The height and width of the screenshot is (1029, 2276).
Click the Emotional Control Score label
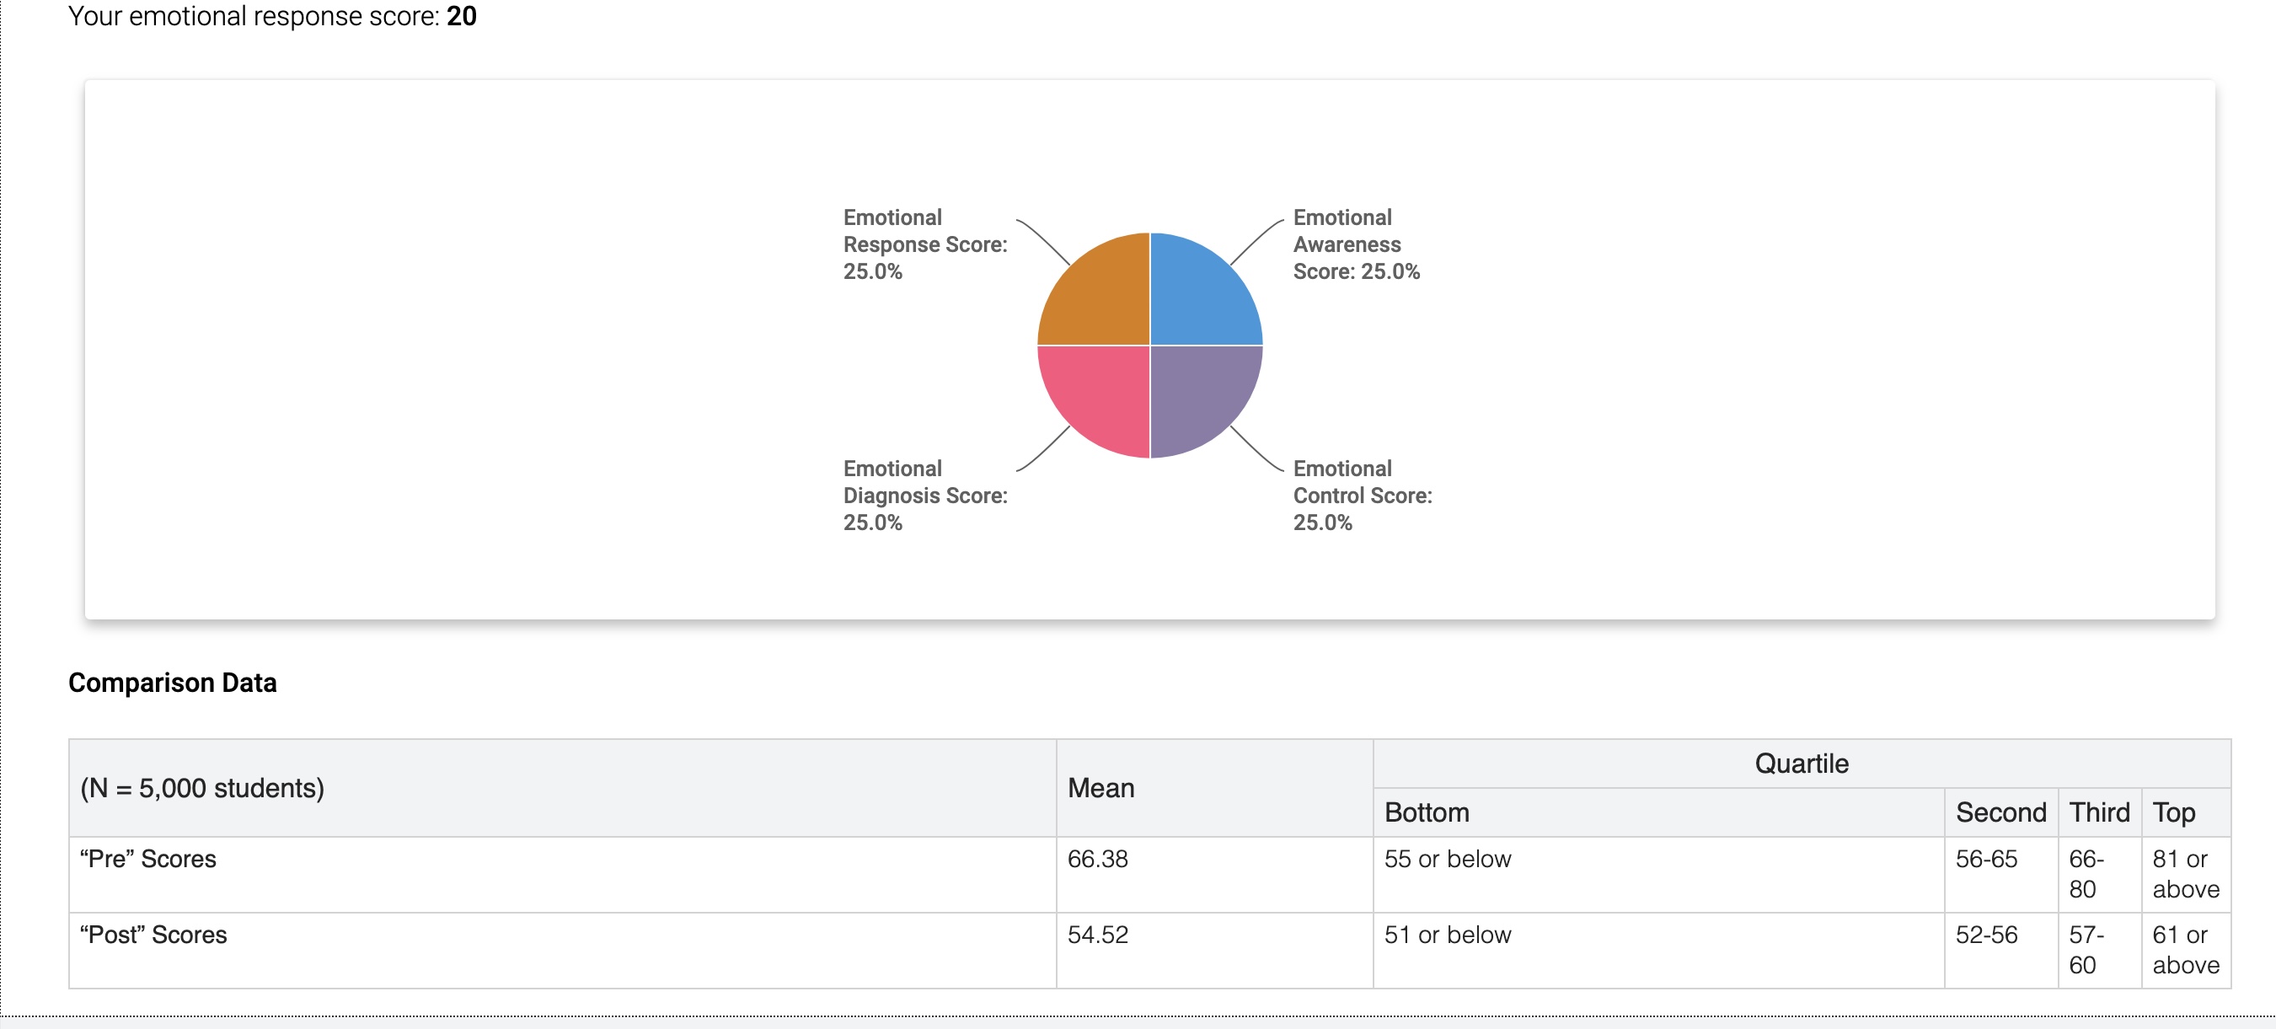pos(1362,495)
